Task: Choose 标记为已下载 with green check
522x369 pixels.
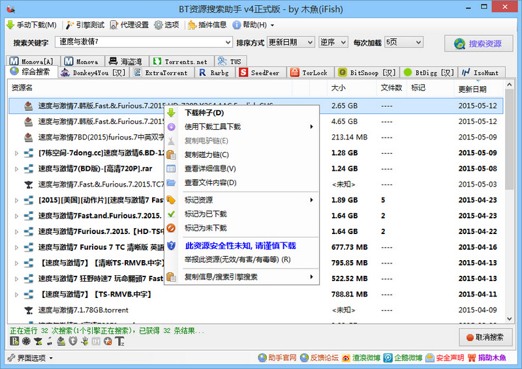Action: coord(241,214)
